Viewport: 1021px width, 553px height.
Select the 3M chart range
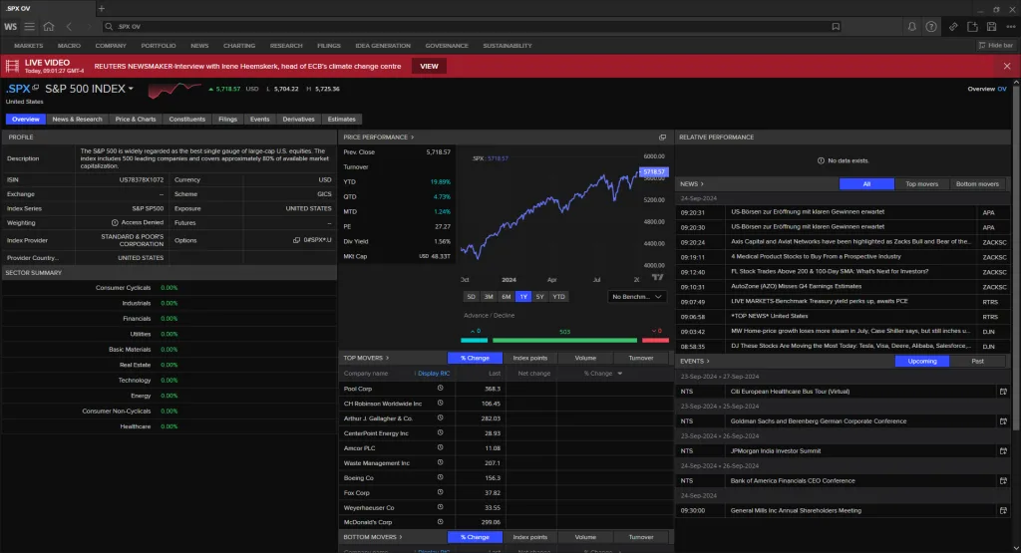point(489,297)
